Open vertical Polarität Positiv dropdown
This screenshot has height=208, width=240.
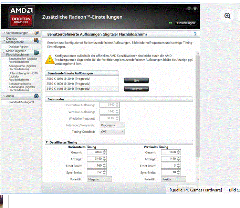point(173,179)
